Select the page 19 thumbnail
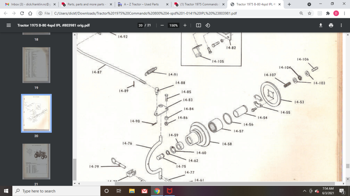Viewport: 350px width, 196px height. [36, 65]
